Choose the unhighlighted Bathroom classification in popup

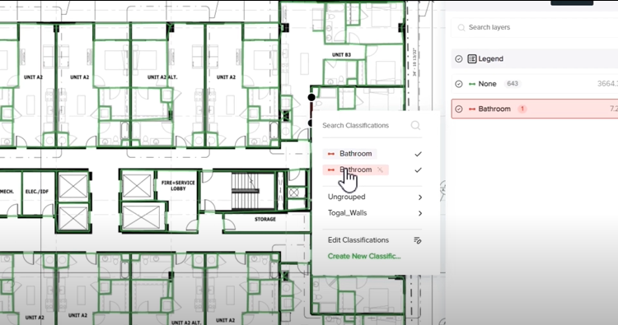coord(350,154)
